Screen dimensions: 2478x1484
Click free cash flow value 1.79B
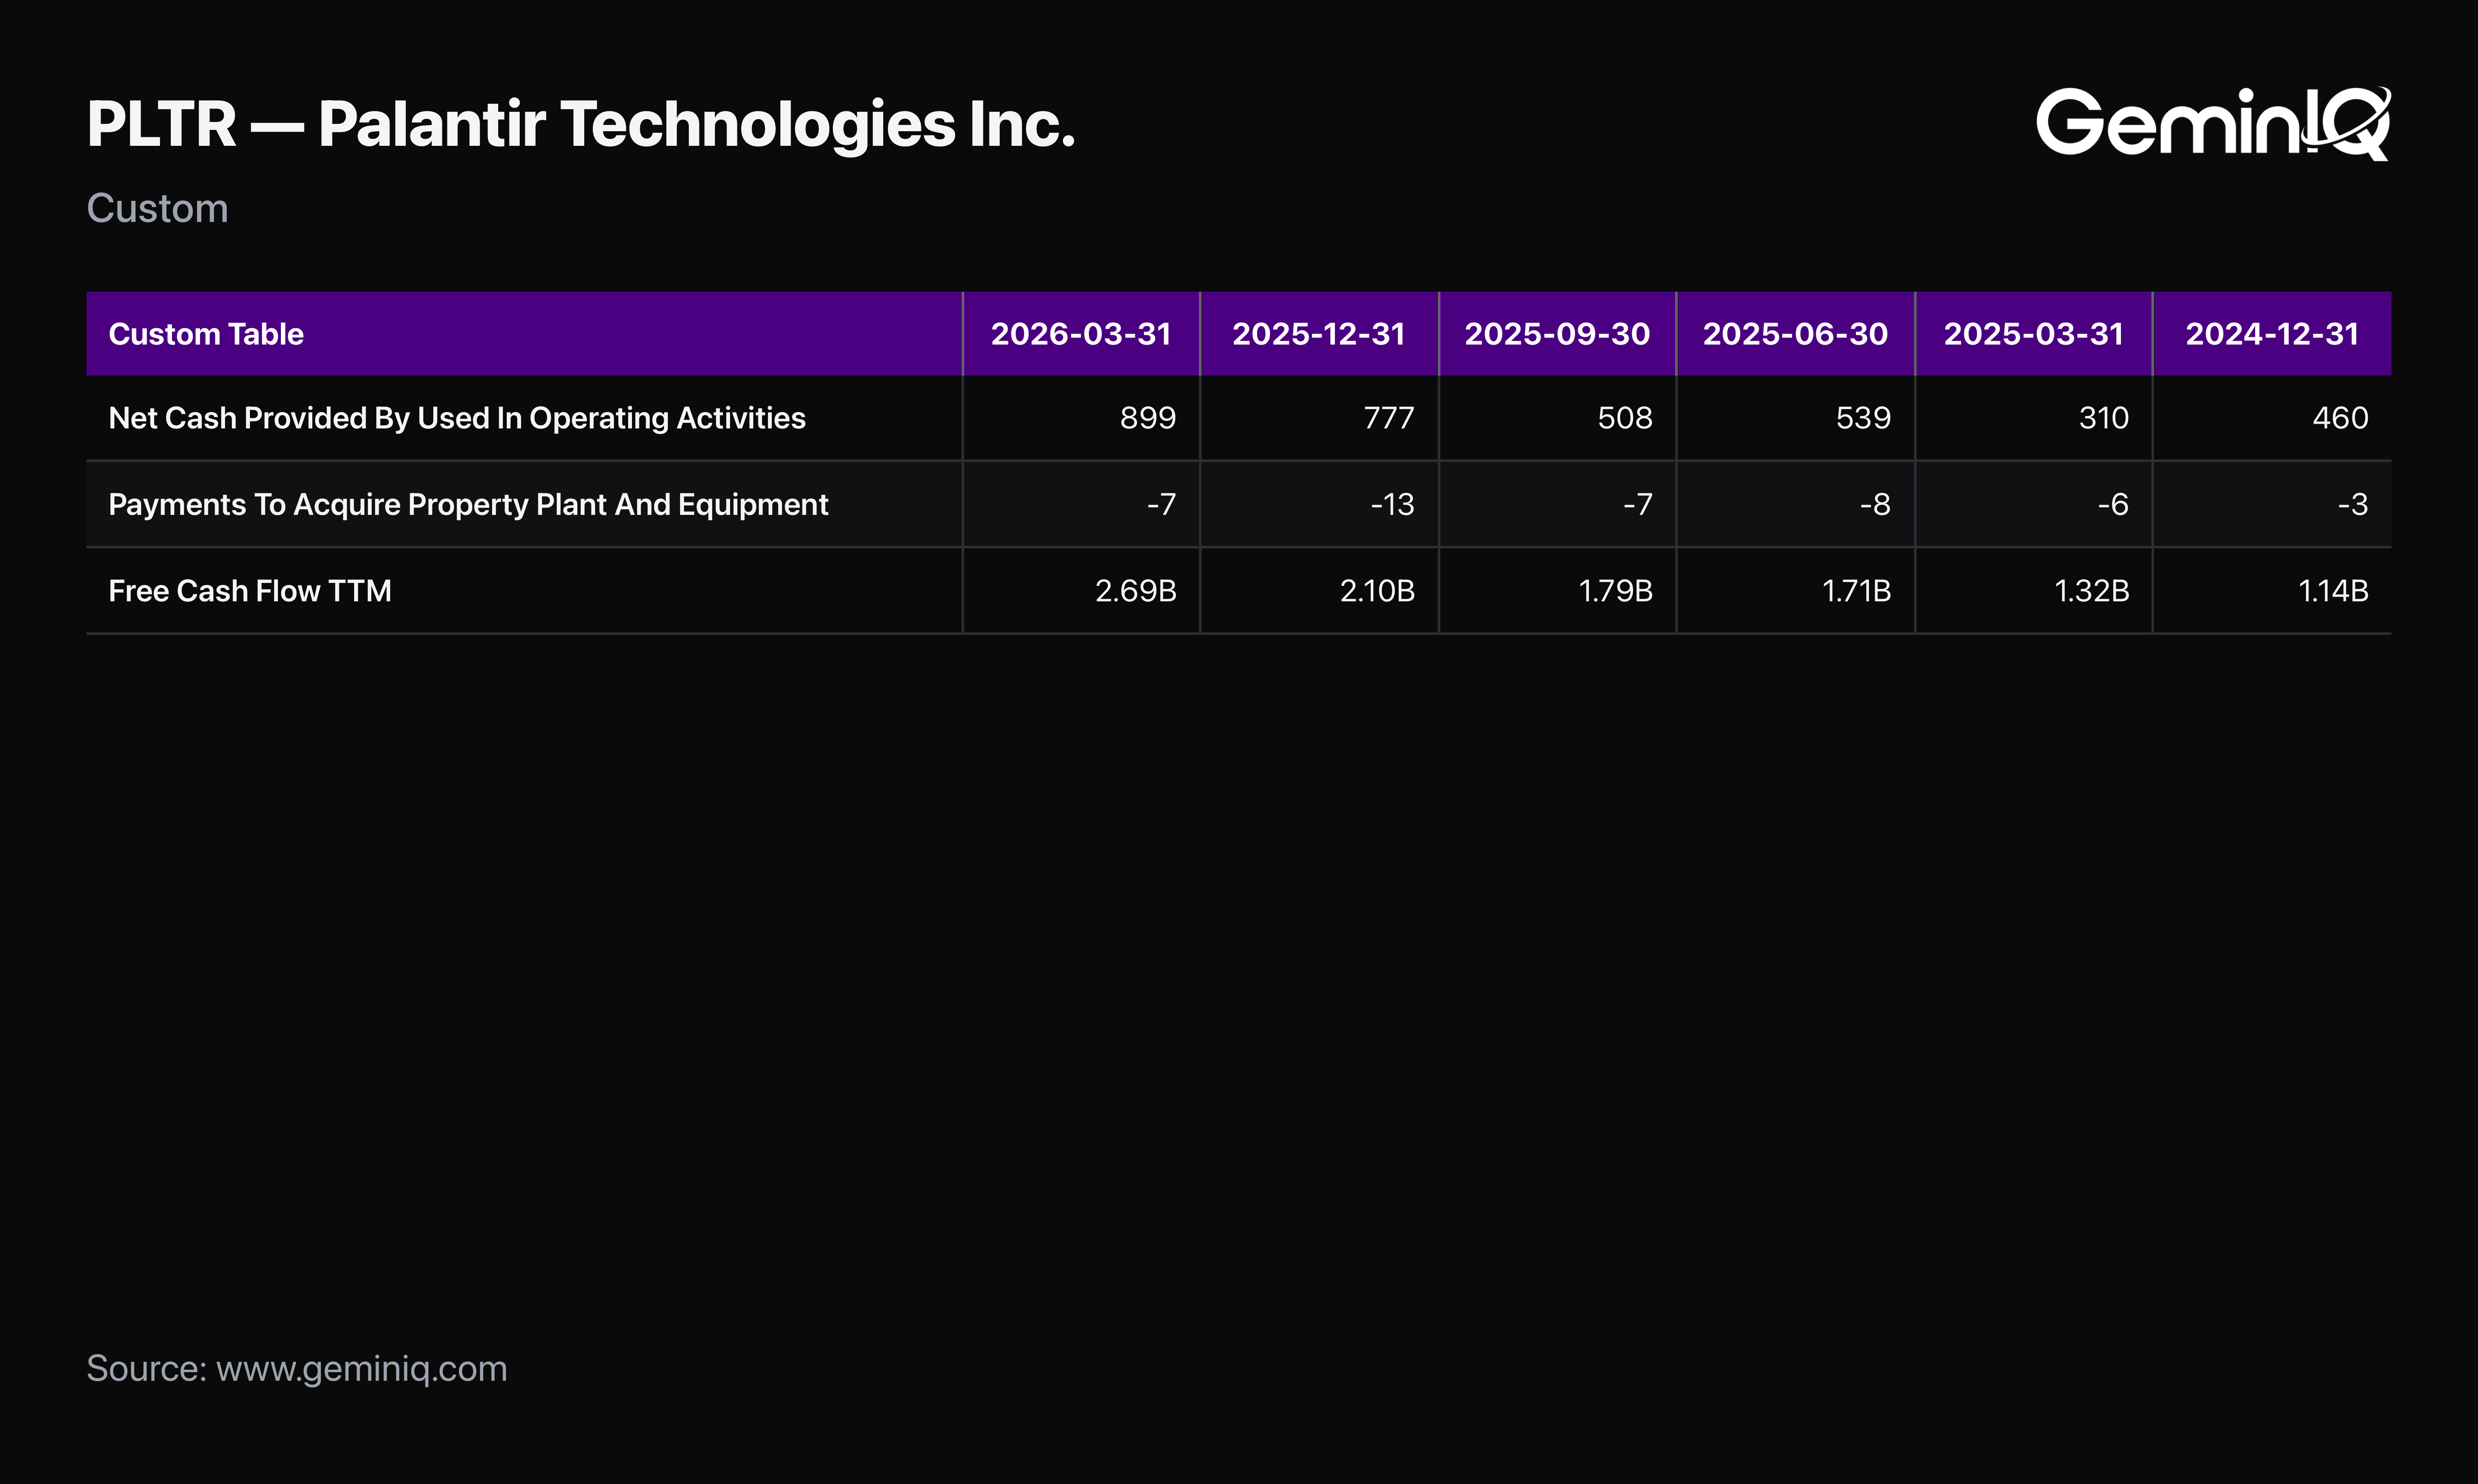tap(1616, 591)
